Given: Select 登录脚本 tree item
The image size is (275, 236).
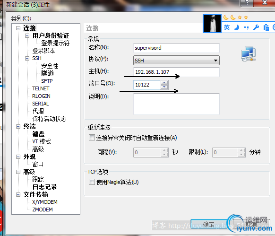Looking at the screenshot, I should click(43, 51).
